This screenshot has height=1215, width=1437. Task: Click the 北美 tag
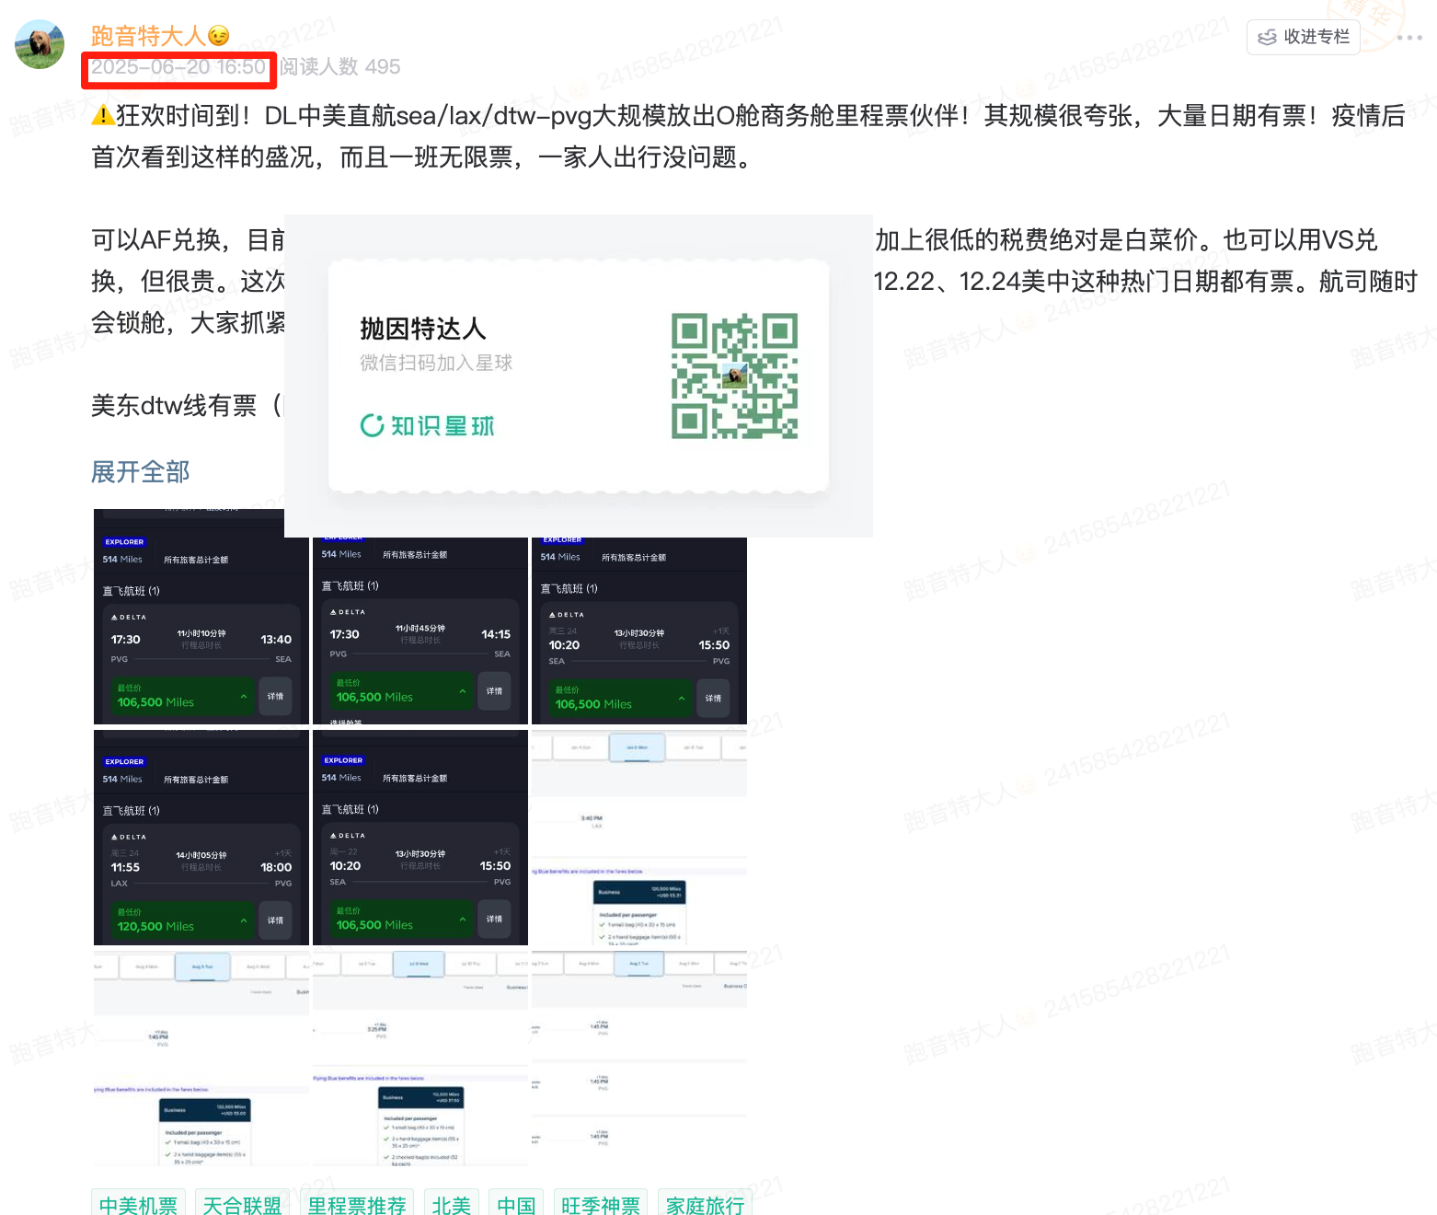tap(452, 1204)
